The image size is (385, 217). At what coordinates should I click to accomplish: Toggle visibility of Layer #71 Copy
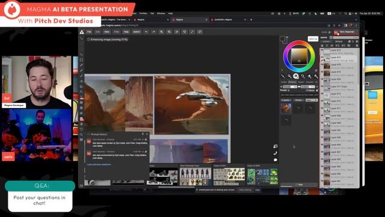coord(322,87)
